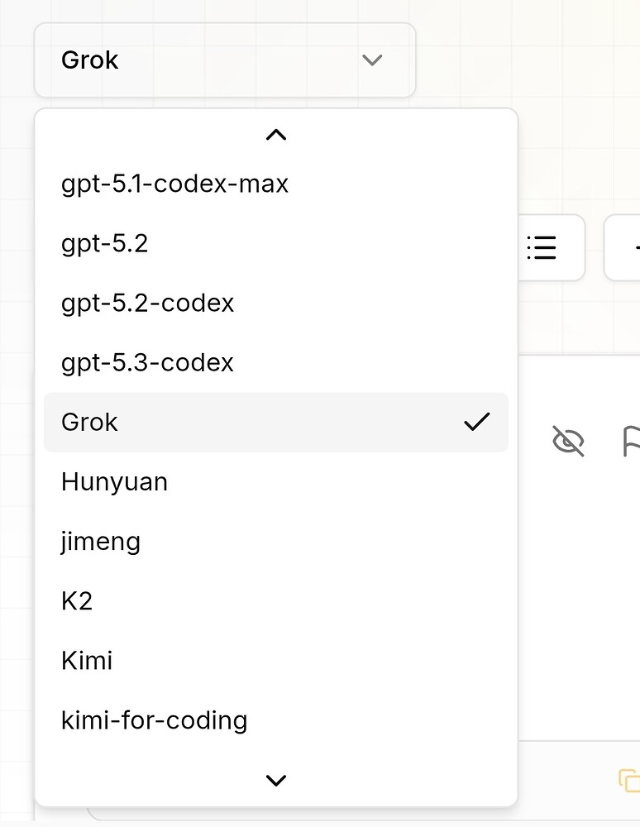Choose gpt-5.2-codex from the list
Screen dimensions: 640x827
click(275, 304)
